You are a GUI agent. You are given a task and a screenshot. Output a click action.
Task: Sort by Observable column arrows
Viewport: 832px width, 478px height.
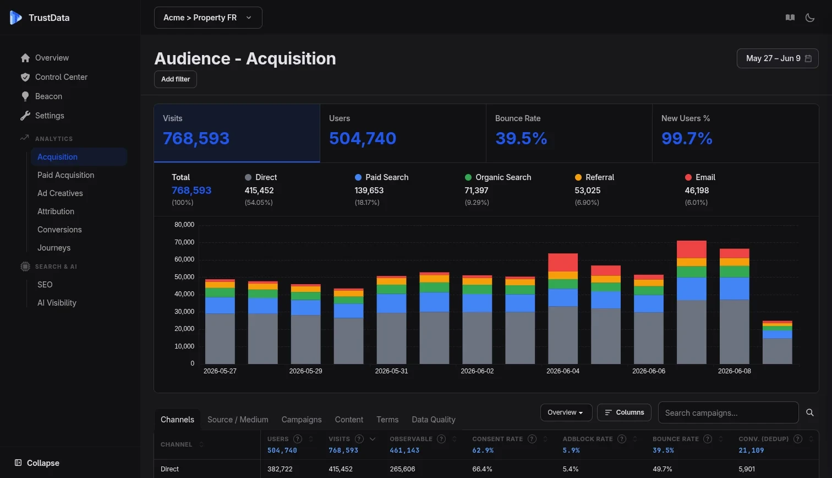coord(455,439)
